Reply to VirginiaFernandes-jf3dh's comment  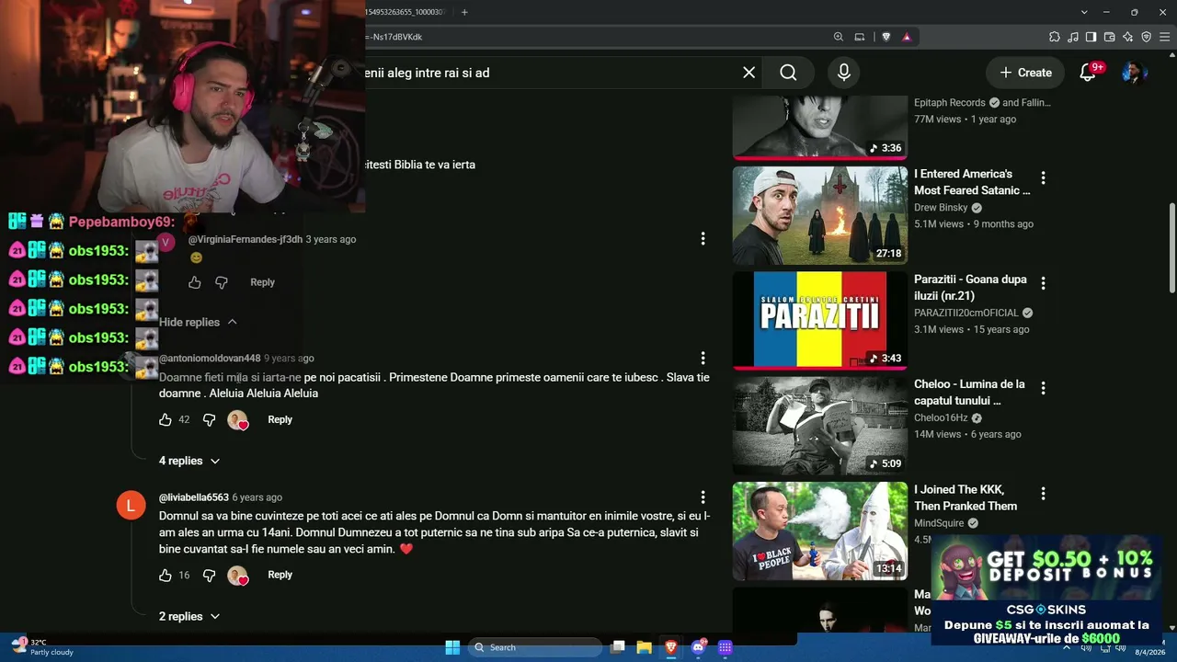point(262,282)
